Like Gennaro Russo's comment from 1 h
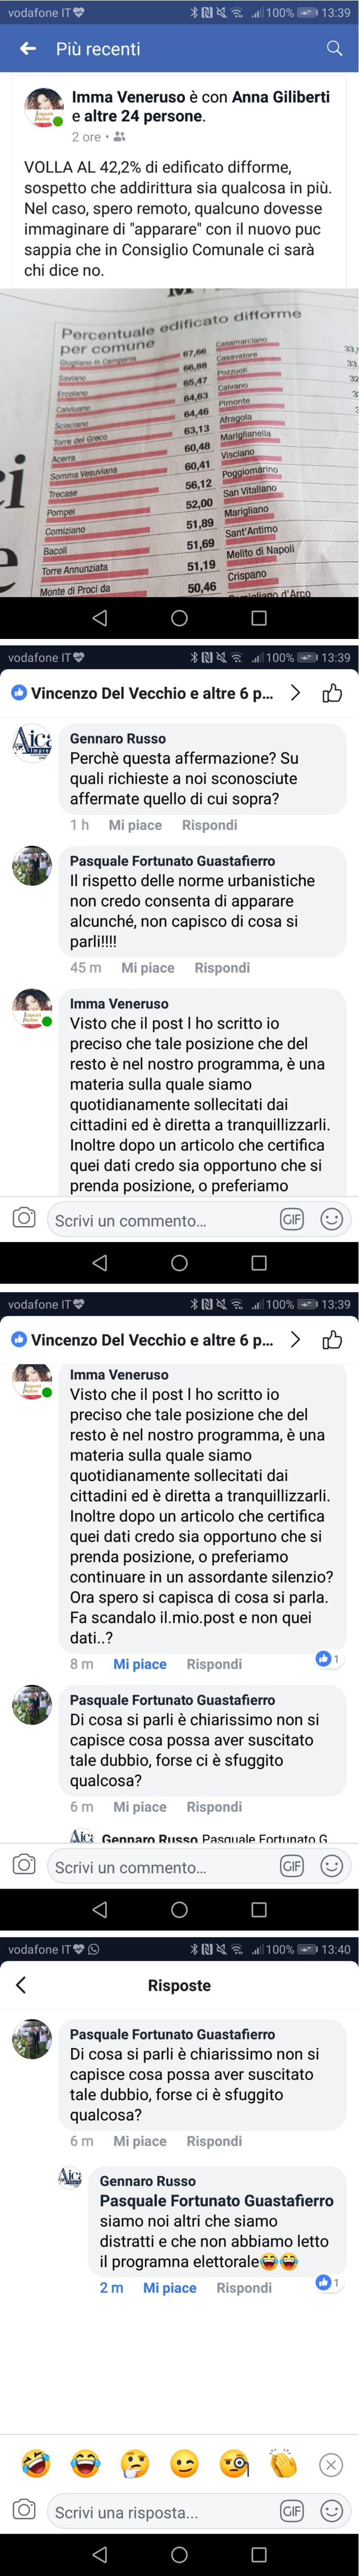This screenshot has height=2576, width=359. [x=135, y=825]
